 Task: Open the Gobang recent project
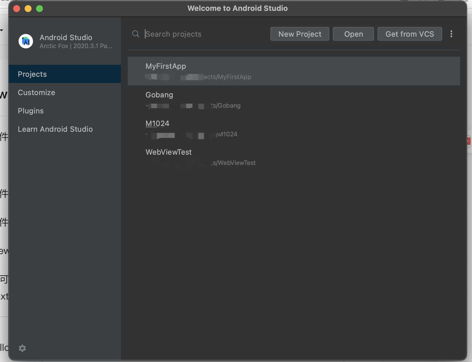(x=294, y=100)
